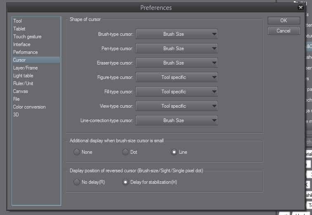
Task: Select the Dot radio option
Action: [125, 152]
